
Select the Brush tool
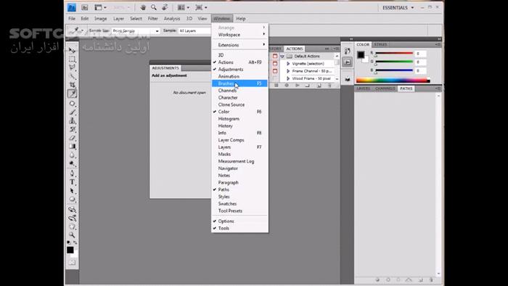click(x=72, y=113)
